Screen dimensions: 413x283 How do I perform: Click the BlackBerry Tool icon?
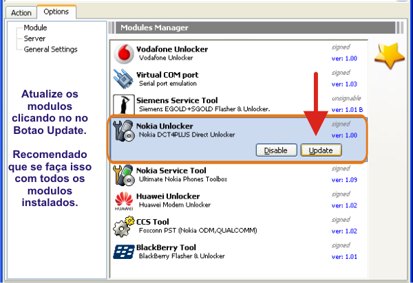pyautogui.click(x=124, y=251)
